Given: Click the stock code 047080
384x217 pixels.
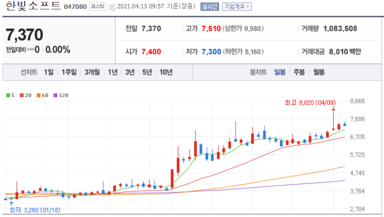Looking at the screenshot, I should [x=75, y=6].
